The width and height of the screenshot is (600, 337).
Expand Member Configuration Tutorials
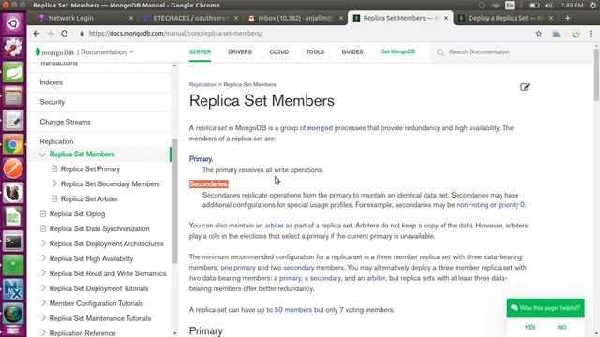coord(43,303)
